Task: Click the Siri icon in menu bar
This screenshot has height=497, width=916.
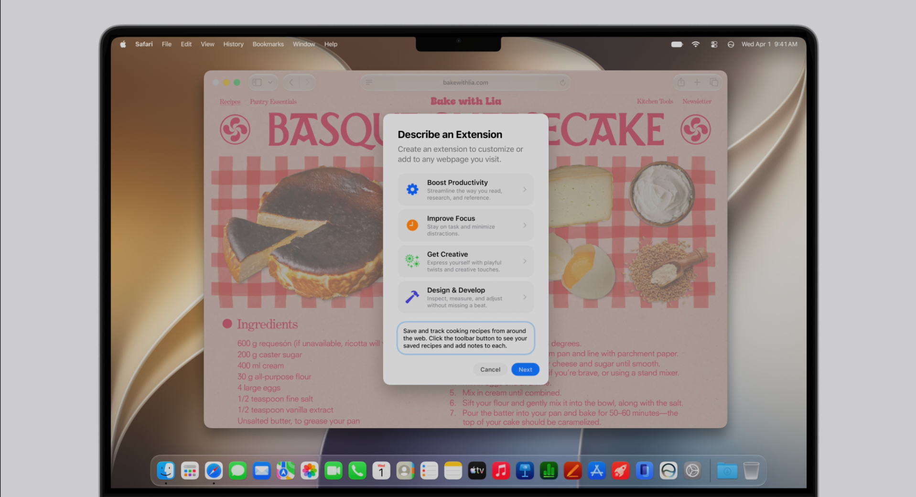Action: (x=731, y=44)
